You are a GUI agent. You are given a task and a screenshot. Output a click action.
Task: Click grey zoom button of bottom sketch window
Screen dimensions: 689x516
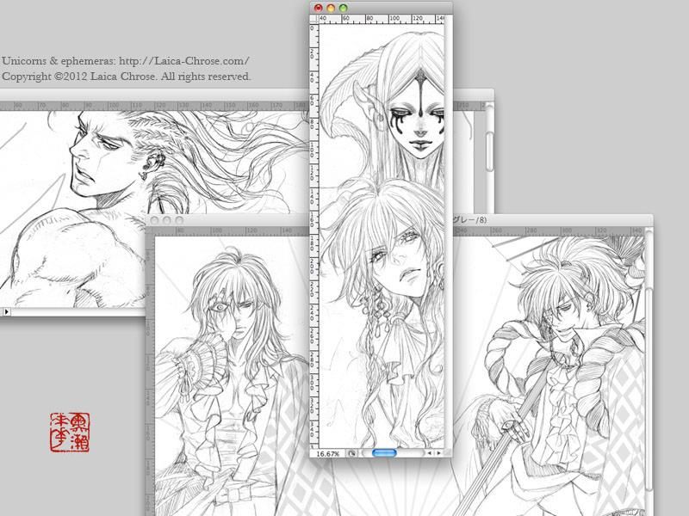click(x=179, y=220)
